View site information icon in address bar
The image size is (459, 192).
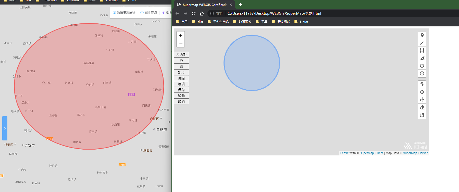212,13
